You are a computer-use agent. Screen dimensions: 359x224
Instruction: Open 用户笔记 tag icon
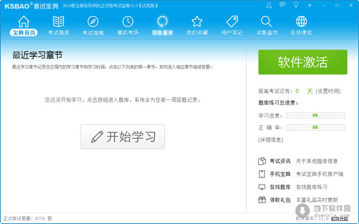click(x=232, y=22)
